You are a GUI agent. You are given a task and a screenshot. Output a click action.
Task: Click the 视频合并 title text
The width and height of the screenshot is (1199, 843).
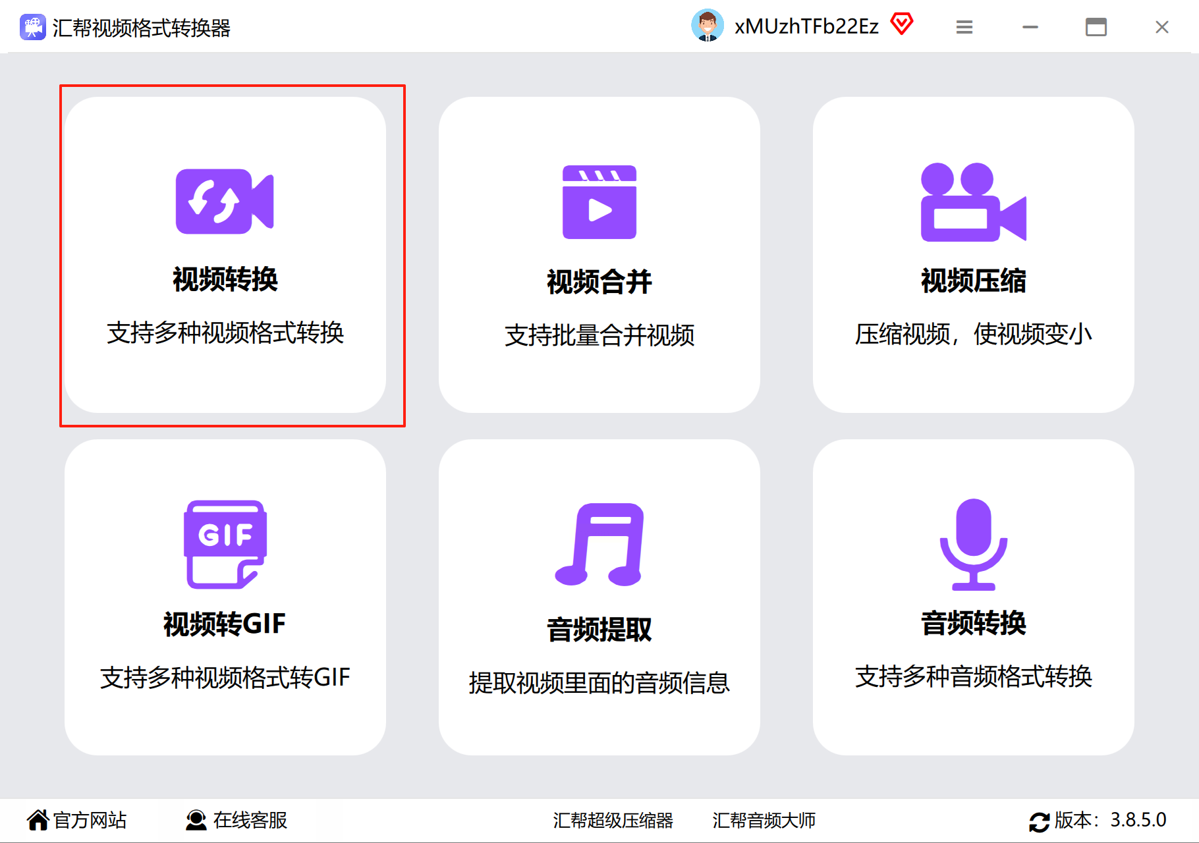click(599, 282)
